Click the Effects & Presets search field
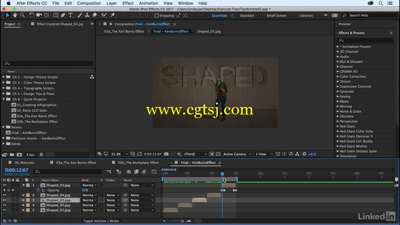This screenshot has height=225, width=400. pyautogui.click(x=365, y=40)
